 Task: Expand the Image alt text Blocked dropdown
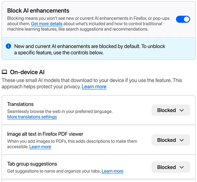pos(171,140)
